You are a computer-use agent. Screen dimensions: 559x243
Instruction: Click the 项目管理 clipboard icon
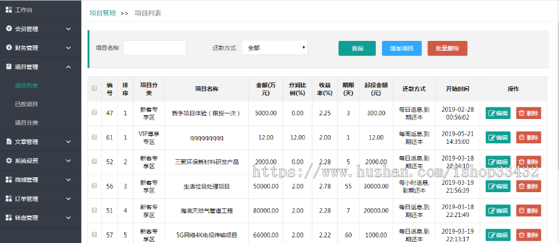coord(9,66)
